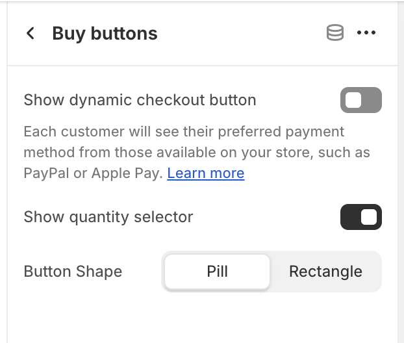Image resolution: width=404 pixels, height=343 pixels.
Task: Click the PayPal or Apple Pay description text
Action: pos(93,173)
